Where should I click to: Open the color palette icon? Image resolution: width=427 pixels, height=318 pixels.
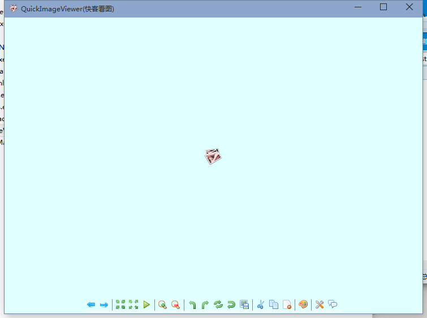303,304
